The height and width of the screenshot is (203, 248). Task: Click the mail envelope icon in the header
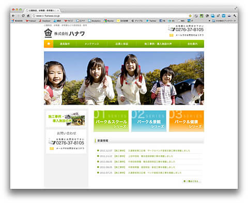pos(172,35)
